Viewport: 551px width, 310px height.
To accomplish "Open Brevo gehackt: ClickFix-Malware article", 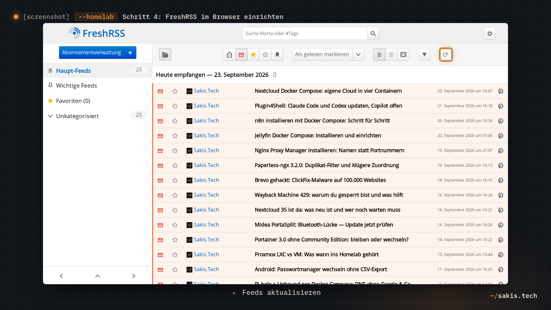I will pyautogui.click(x=320, y=180).
